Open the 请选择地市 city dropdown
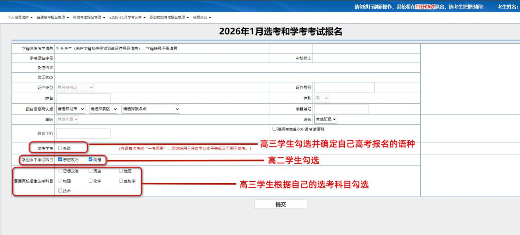 click(x=71, y=109)
